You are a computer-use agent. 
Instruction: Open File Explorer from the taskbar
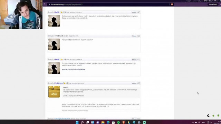[x=103, y=122]
